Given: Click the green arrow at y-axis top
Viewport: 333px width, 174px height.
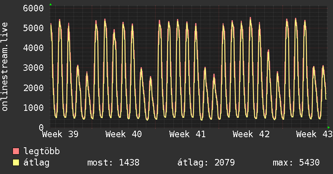Looking at the screenshot, I should click(51, 4).
